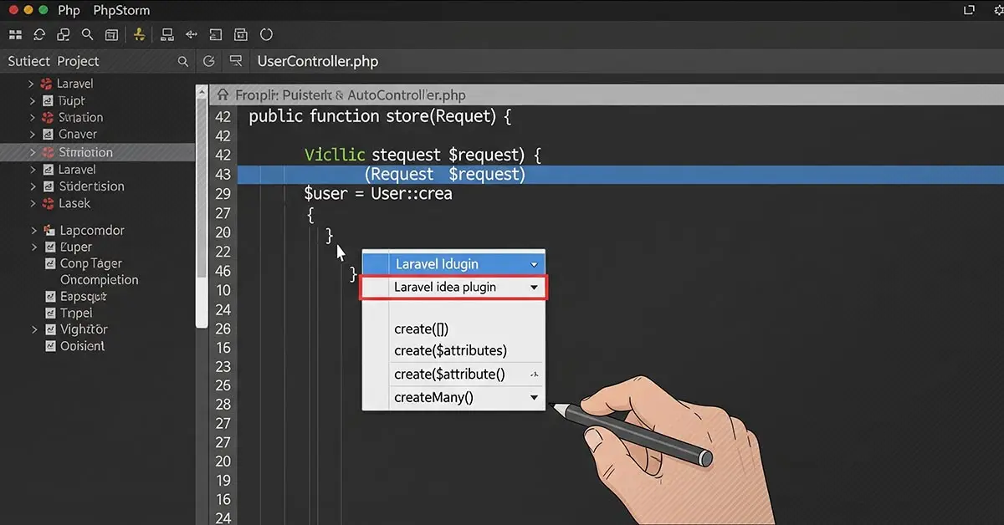Click the $user = User::crea code line
Image resolution: width=1004 pixels, height=525 pixels.
pyautogui.click(x=377, y=193)
